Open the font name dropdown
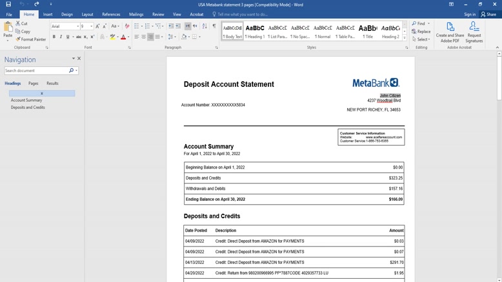 (x=78, y=26)
